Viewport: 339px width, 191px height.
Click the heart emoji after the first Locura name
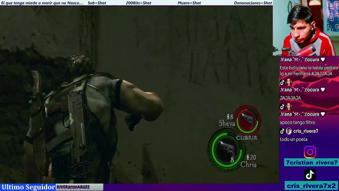point(323,60)
